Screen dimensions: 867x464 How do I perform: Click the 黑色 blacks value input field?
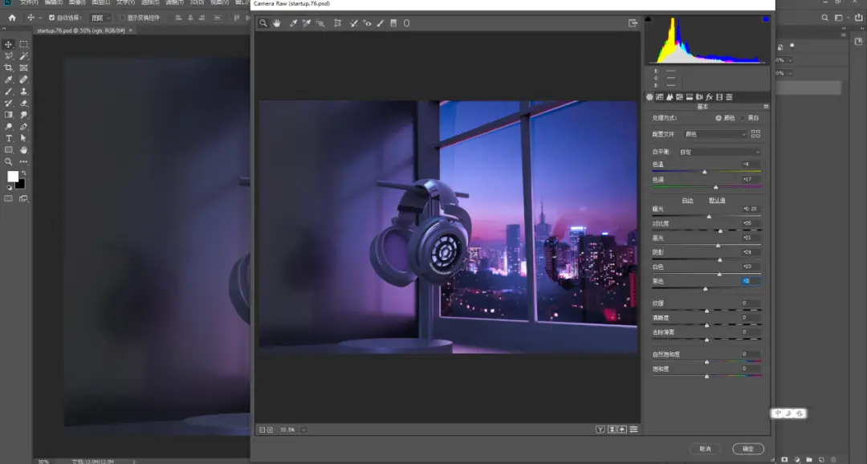[x=751, y=281]
